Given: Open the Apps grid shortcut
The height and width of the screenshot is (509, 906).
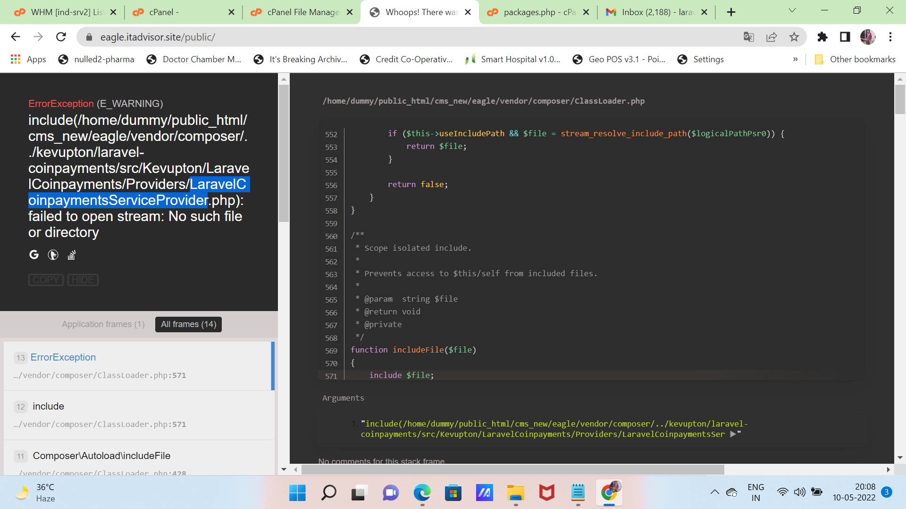Looking at the screenshot, I should coord(28,59).
